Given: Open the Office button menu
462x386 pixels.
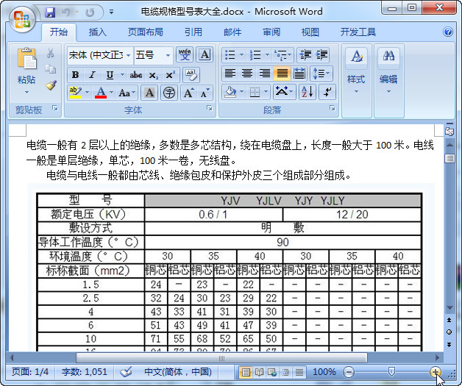Looking at the screenshot, I should (x=22, y=19).
